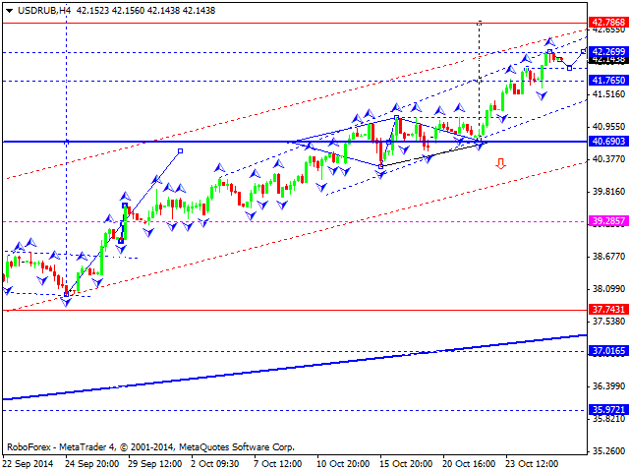
Task: Click the red 37.7431 price label
Action: 608,309
